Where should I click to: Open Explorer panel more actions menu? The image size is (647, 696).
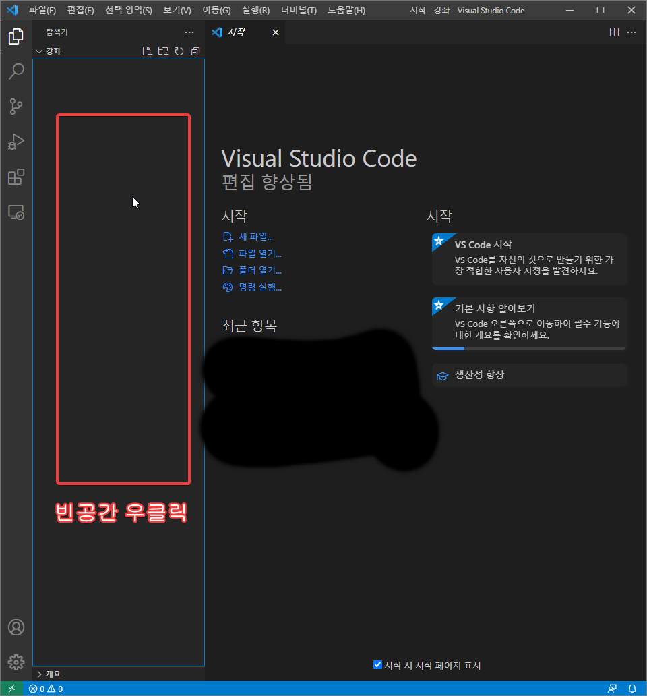click(189, 32)
